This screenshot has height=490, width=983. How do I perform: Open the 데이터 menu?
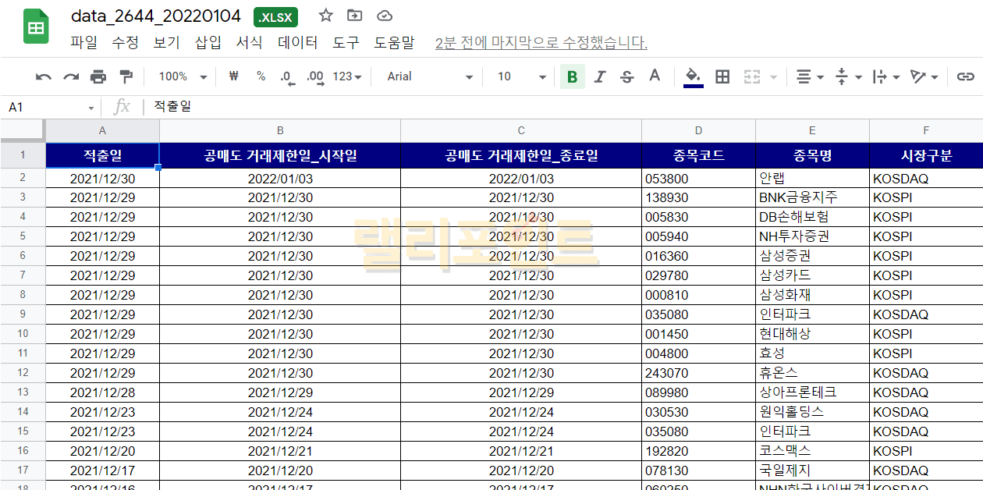pos(298,43)
